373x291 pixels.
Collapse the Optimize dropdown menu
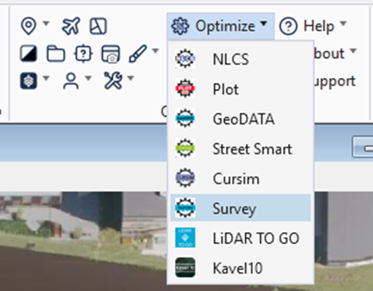click(x=220, y=26)
